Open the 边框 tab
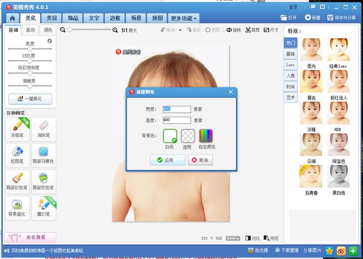Viewport: 363px width, 259px height. tap(115, 18)
